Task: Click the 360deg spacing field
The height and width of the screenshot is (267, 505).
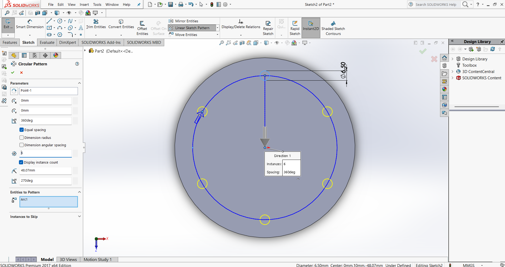Action: [46, 121]
